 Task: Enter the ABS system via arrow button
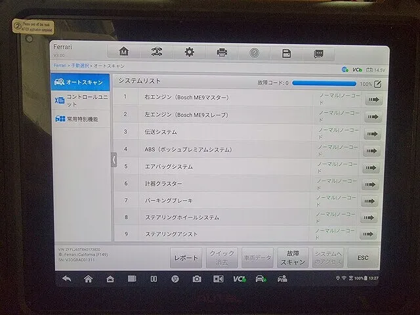(x=372, y=151)
